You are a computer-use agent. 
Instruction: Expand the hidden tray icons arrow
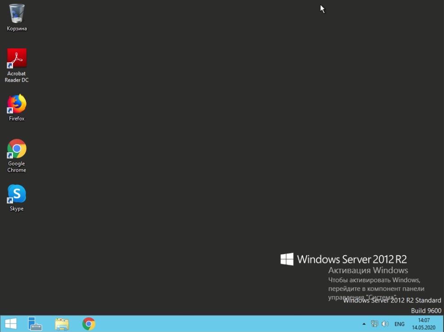click(x=364, y=324)
